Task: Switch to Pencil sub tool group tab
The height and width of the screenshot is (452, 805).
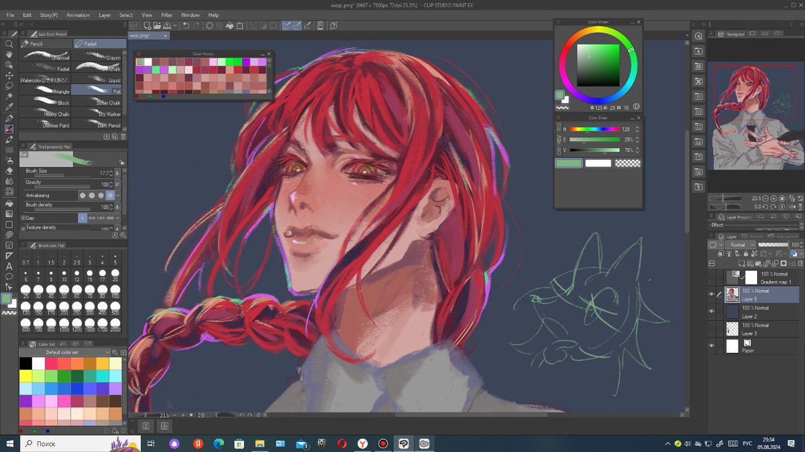Action: [46, 44]
